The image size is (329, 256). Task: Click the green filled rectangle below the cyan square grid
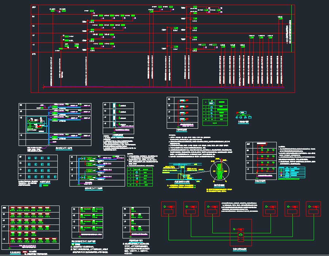coord(46,185)
